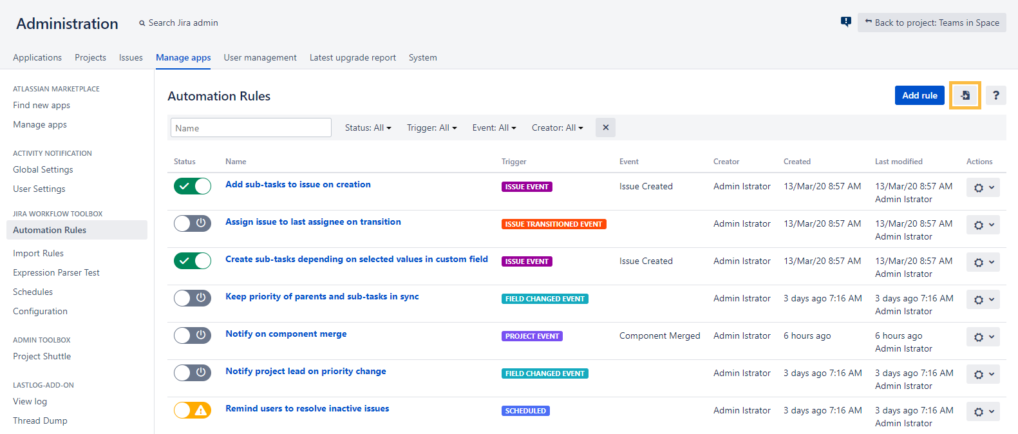Open the System tab
1018x434 pixels.
[422, 57]
